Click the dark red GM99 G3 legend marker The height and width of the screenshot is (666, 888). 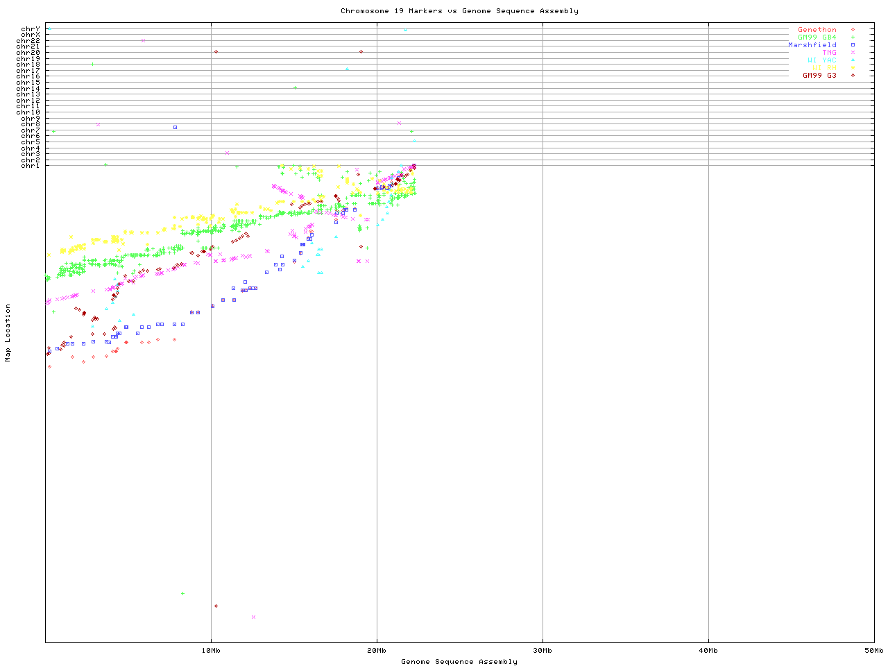pyautogui.click(x=853, y=76)
